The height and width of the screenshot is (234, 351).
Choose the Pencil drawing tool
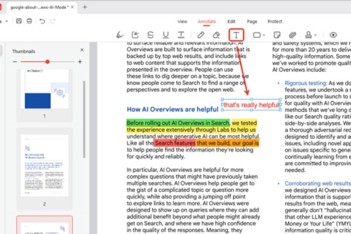(x=201, y=35)
